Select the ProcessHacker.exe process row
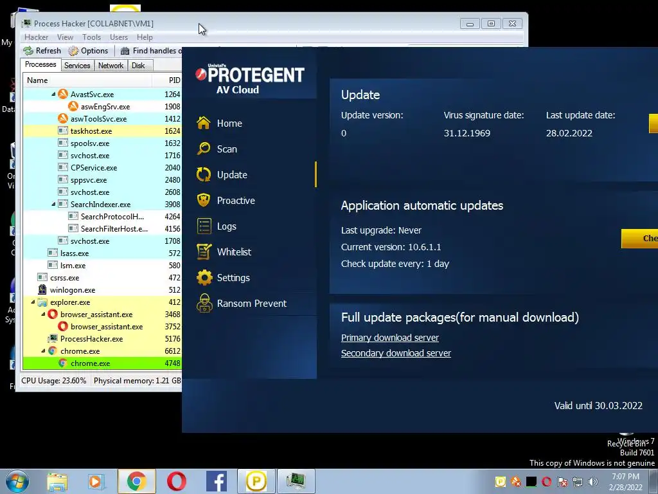658x494 pixels. click(102, 338)
